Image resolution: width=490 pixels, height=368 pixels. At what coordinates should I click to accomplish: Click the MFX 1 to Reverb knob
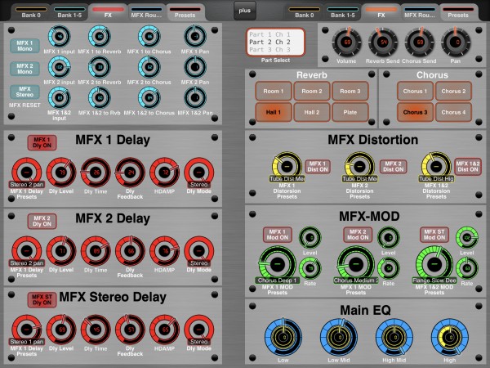coord(100,37)
